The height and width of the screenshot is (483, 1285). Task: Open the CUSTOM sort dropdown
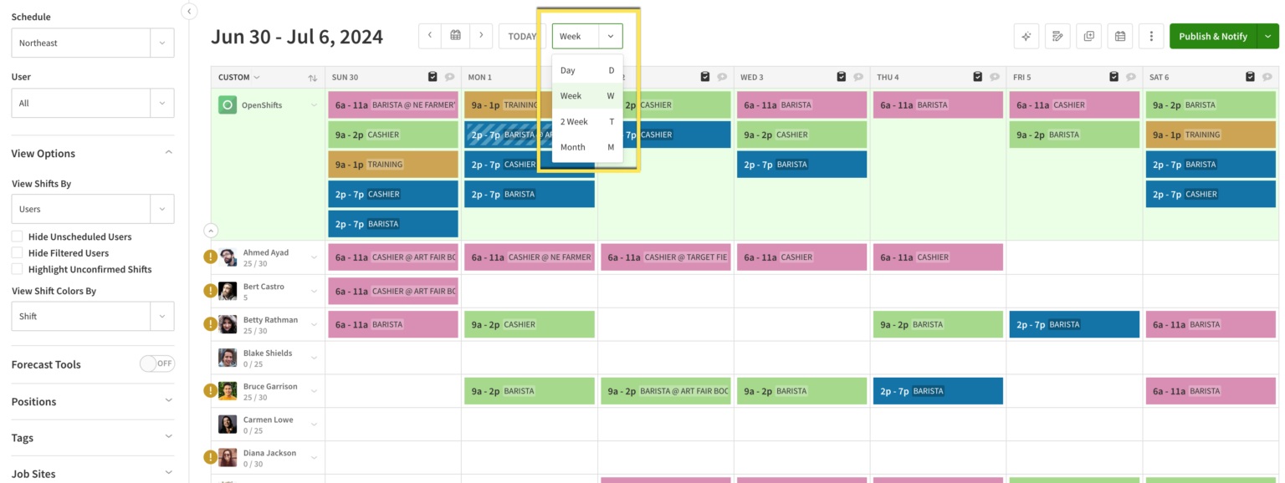(238, 76)
